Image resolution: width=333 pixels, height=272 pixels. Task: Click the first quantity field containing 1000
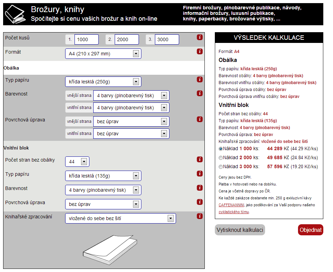pyautogui.click(x=86, y=39)
